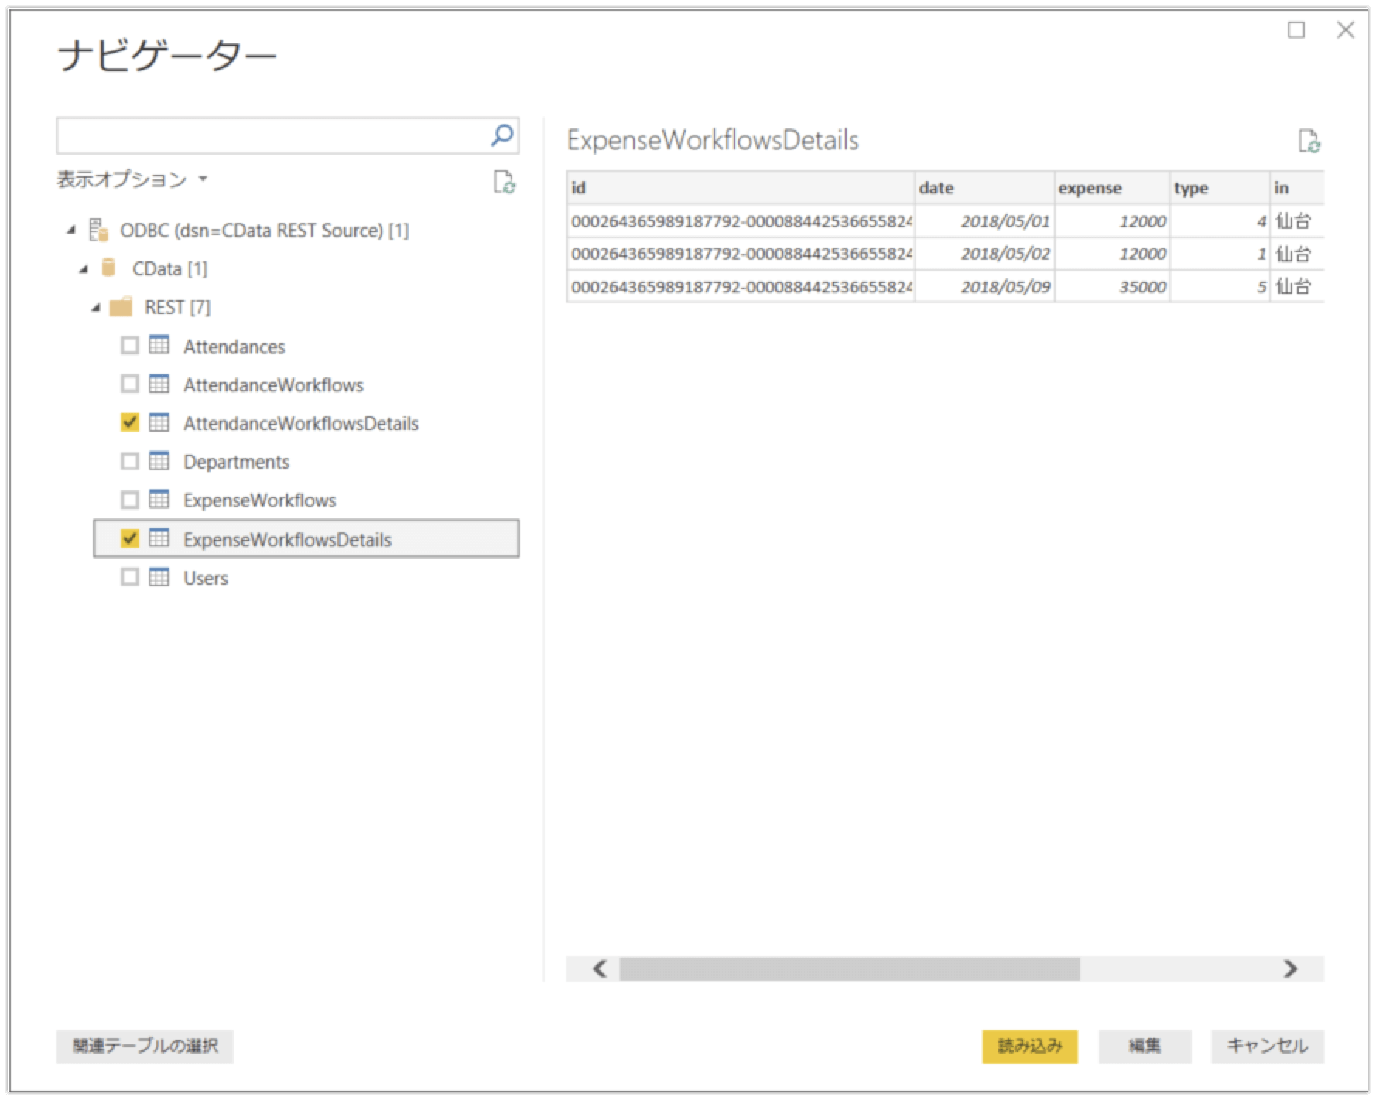
Task: Select the CData [1] node label
Action: click(x=169, y=269)
